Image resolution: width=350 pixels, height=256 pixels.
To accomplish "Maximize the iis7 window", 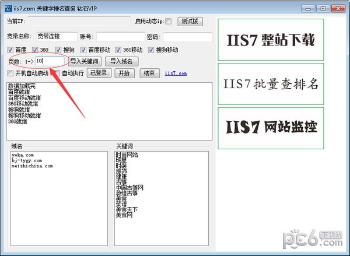I will click(323, 9).
